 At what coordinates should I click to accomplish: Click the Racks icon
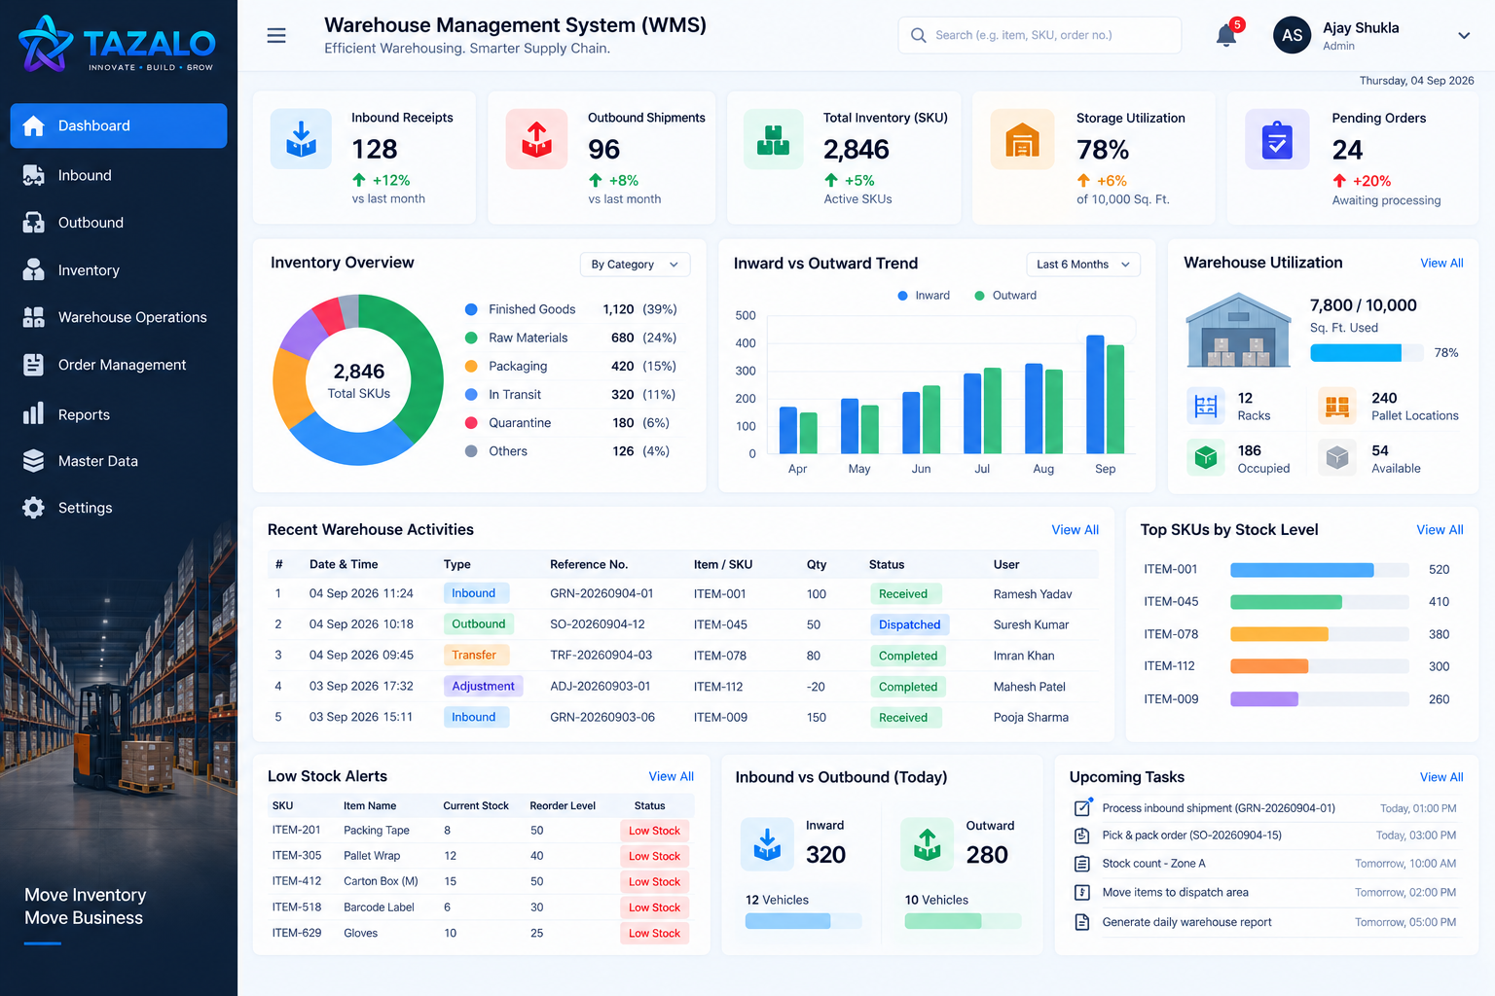(1206, 406)
